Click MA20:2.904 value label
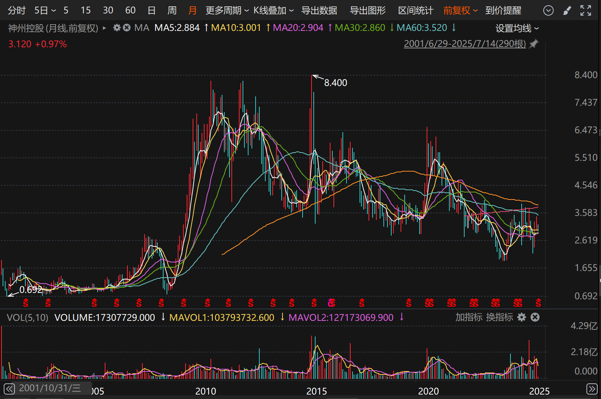 click(298, 28)
